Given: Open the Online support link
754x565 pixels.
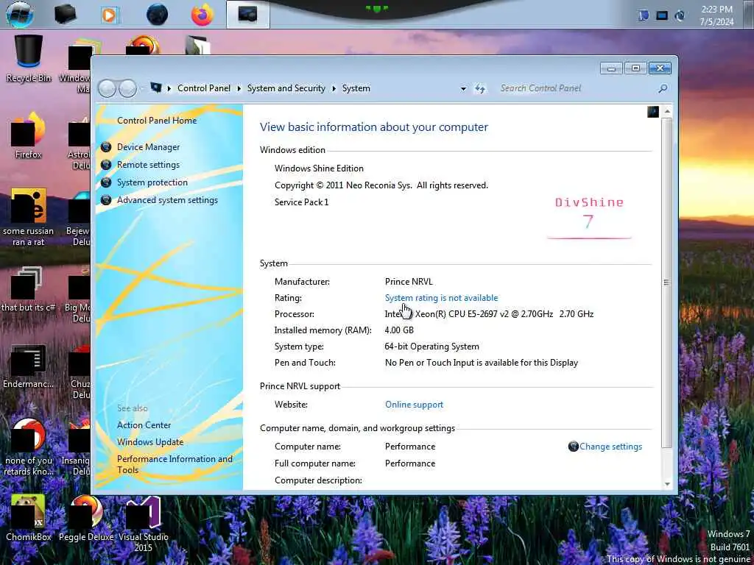Looking at the screenshot, I should point(414,405).
